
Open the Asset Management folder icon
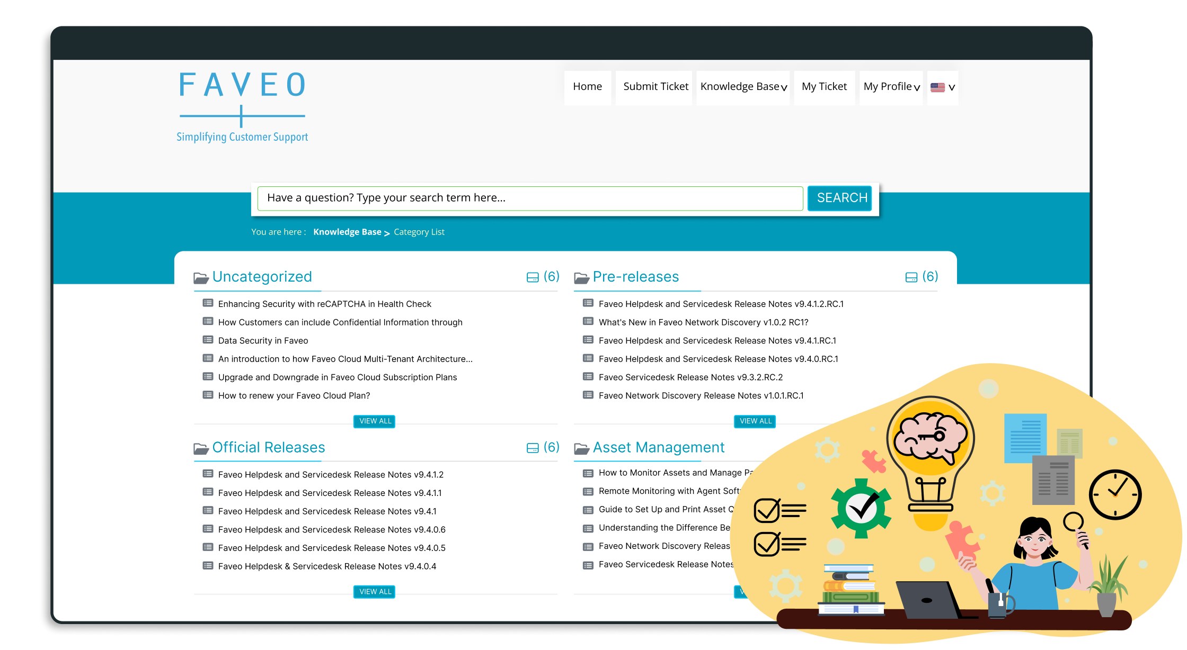581,448
